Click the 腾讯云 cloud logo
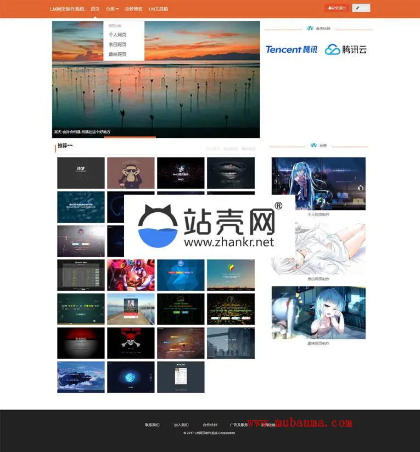 [x=345, y=49]
